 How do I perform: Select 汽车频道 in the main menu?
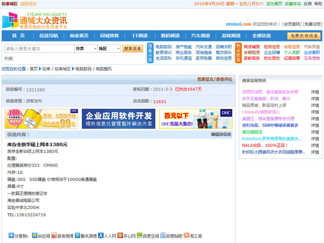(x=200, y=36)
